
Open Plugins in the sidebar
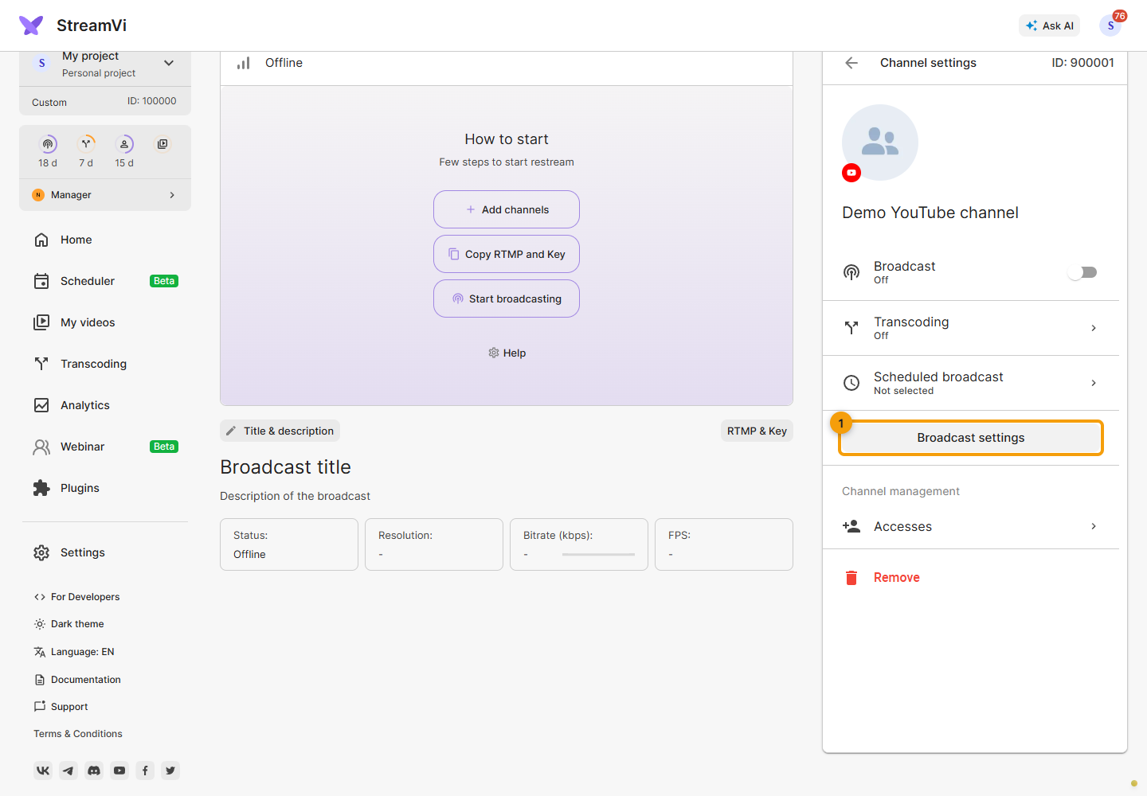point(105,488)
